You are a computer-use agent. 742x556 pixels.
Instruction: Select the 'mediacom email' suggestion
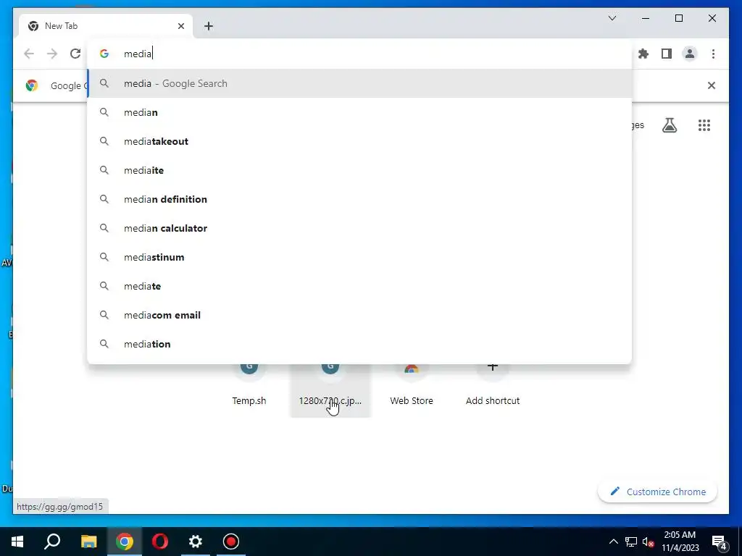tap(359, 315)
